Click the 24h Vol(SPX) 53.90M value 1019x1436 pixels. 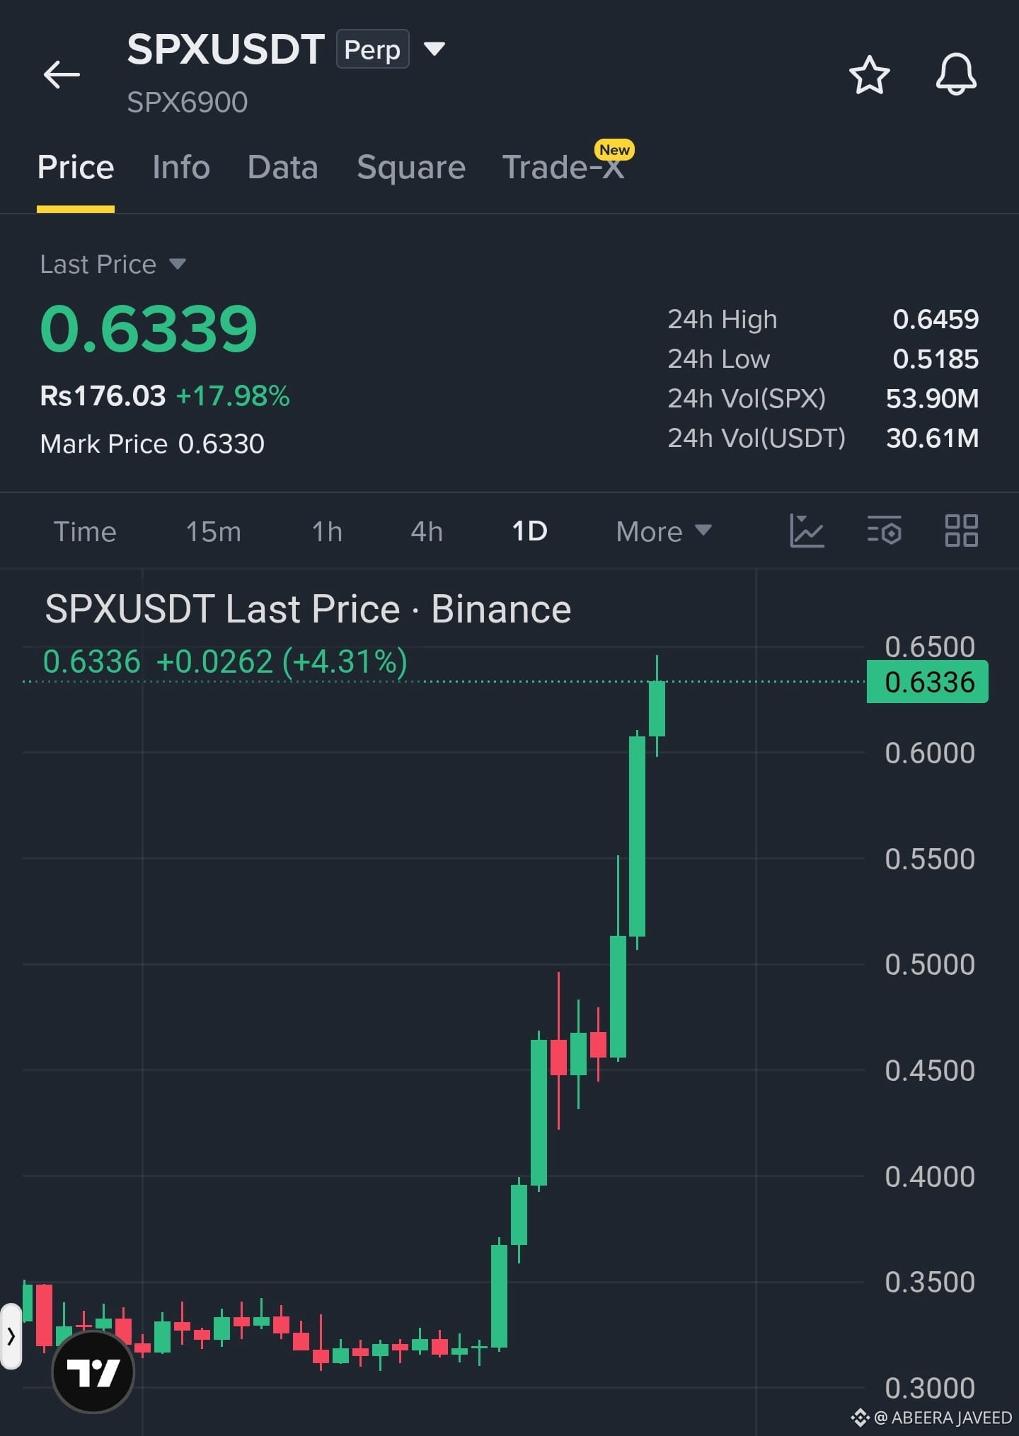[932, 399]
